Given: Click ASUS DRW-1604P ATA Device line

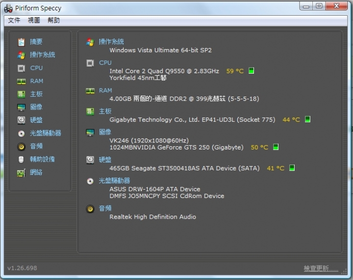Looking at the screenshot, I should click(x=154, y=189).
